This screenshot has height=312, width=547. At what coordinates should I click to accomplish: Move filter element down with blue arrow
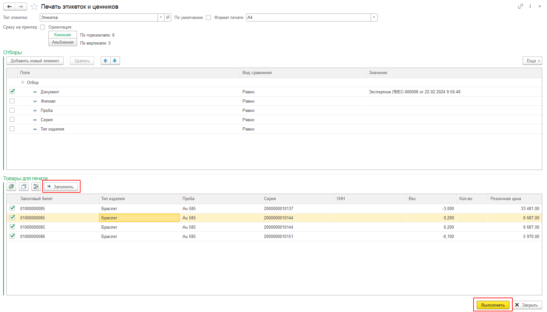pos(115,61)
